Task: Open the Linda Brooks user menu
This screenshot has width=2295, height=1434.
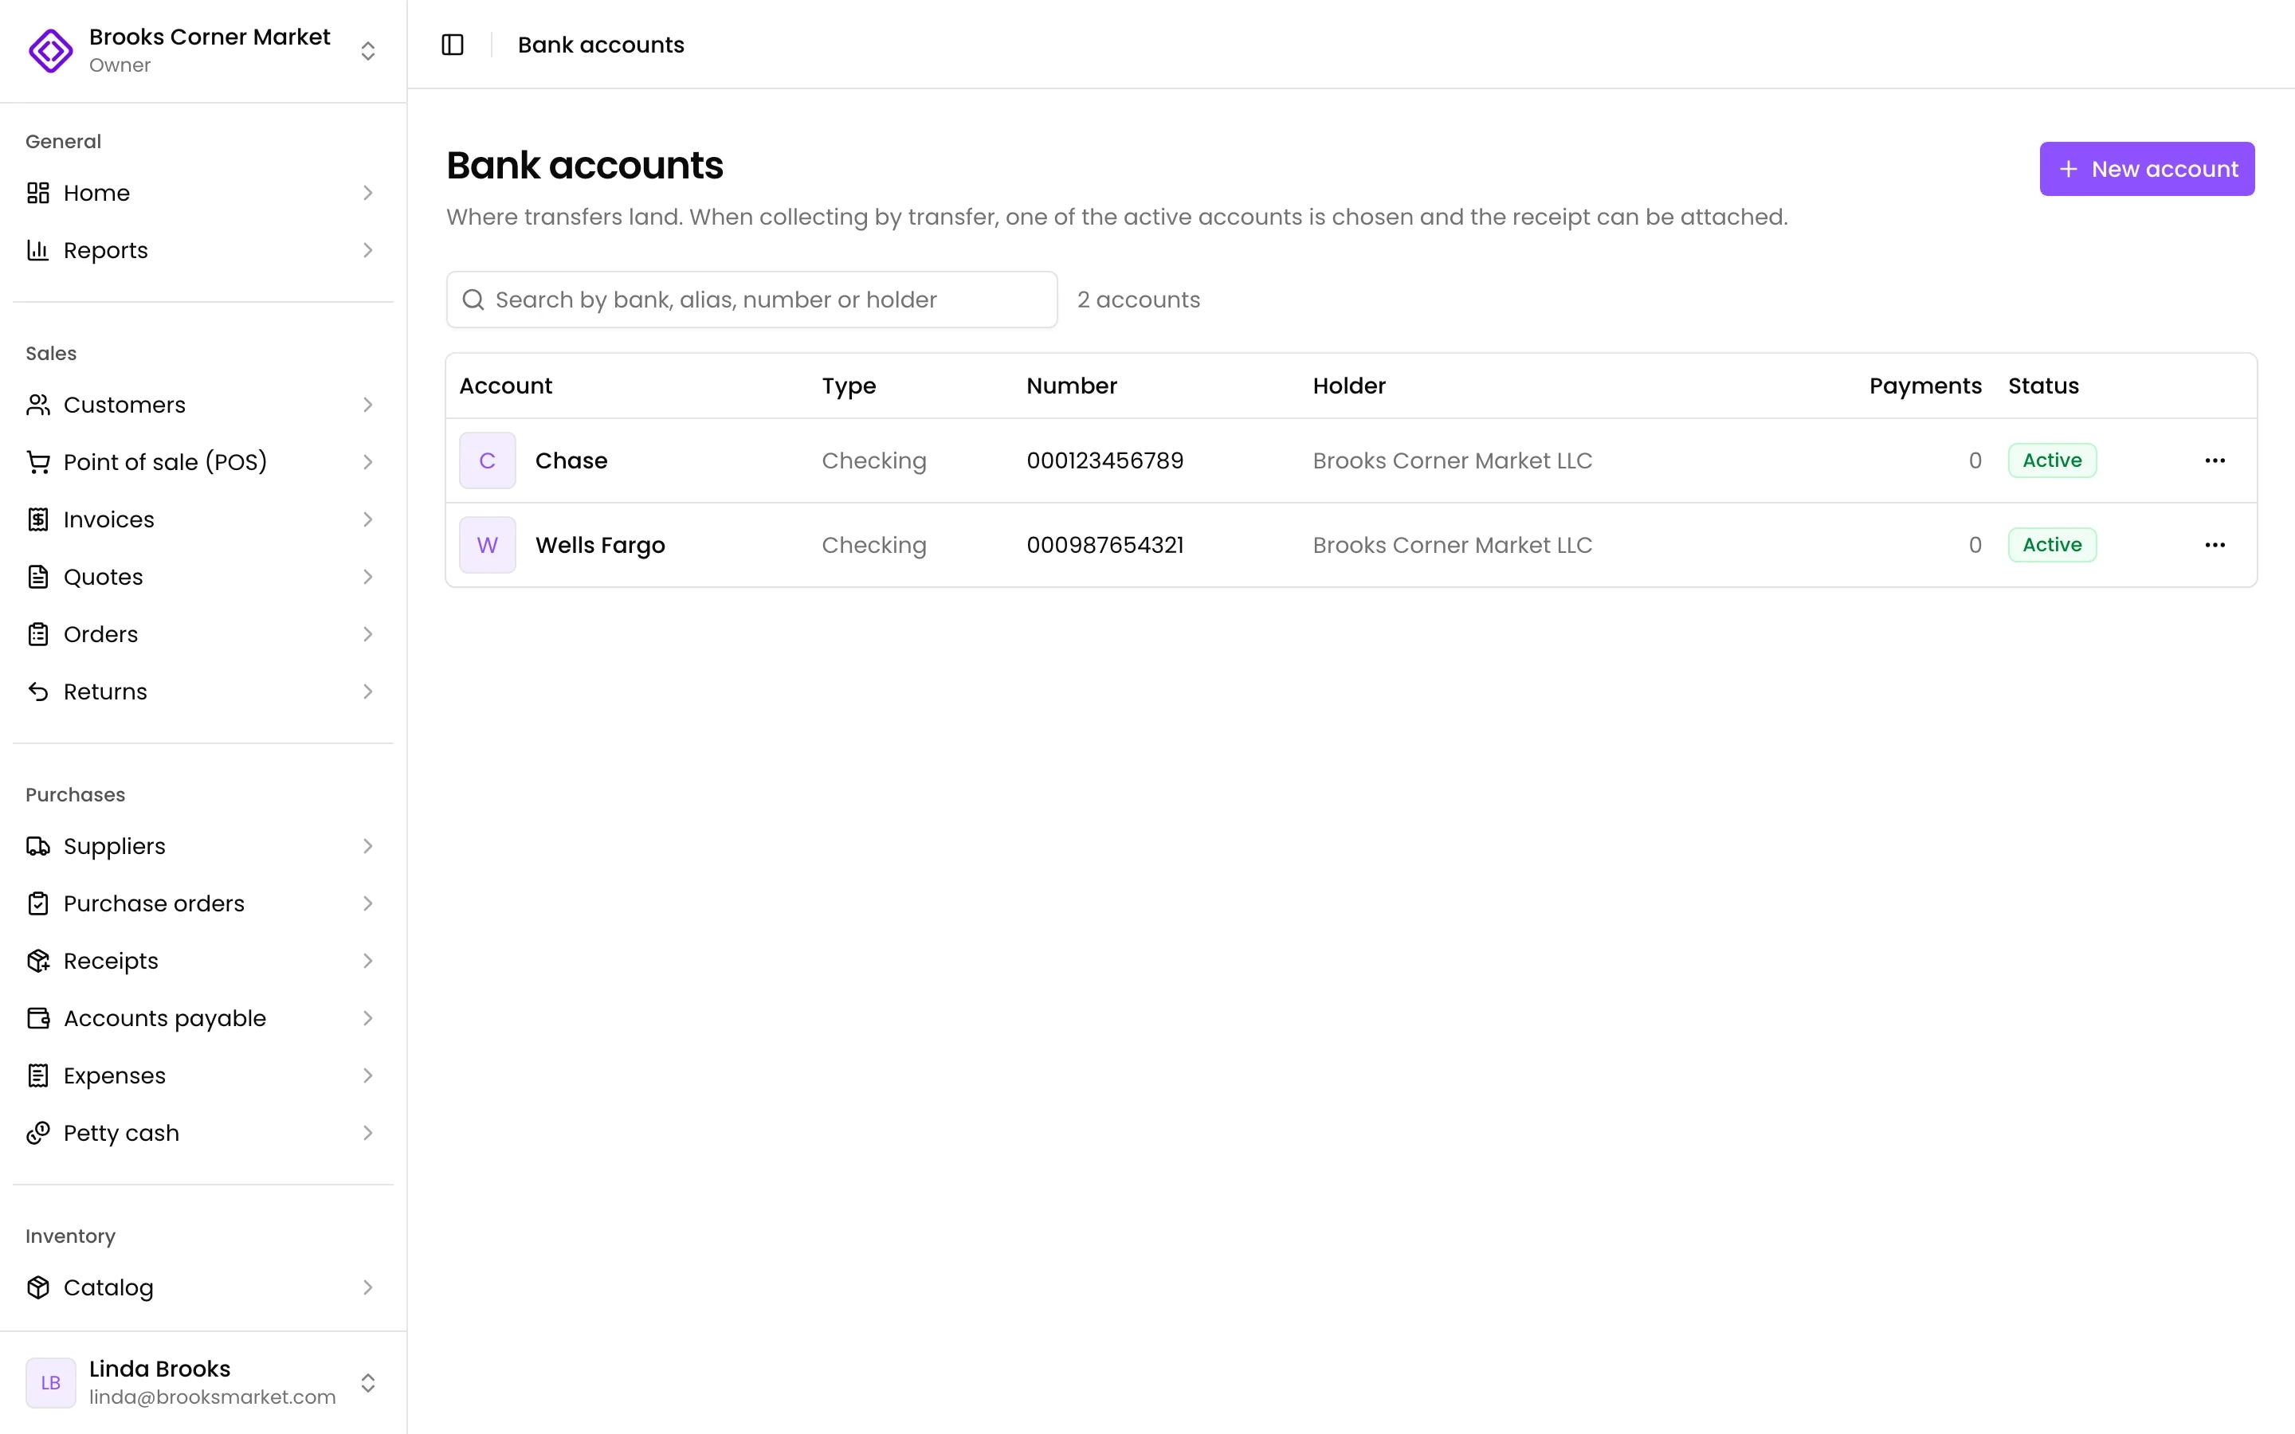Action: tap(203, 1382)
